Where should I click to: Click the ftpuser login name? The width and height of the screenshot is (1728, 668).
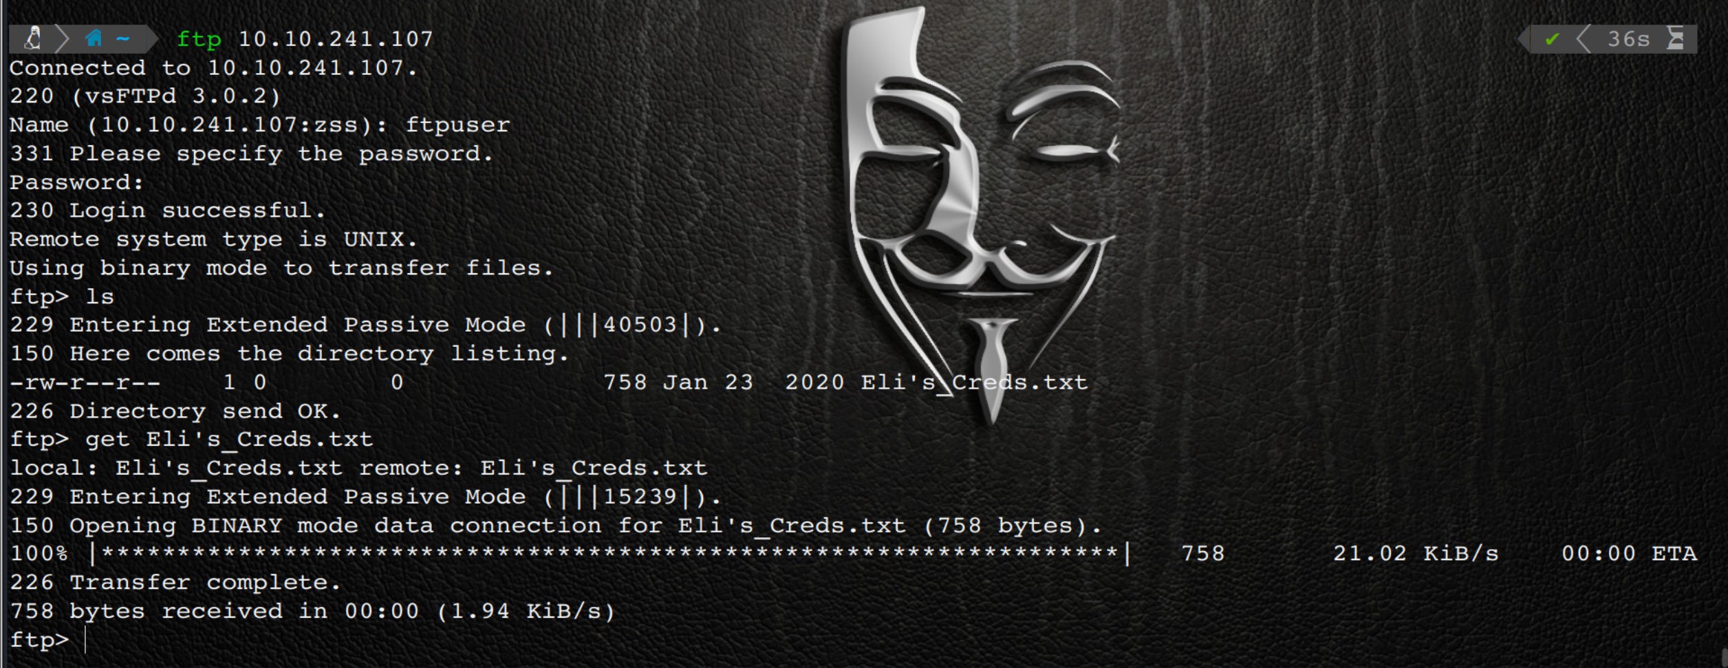pos(457,125)
